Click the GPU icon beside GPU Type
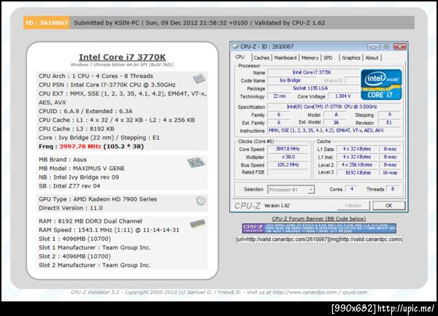 (201, 201)
